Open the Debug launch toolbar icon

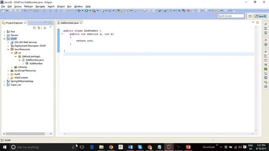pos(79,10)
